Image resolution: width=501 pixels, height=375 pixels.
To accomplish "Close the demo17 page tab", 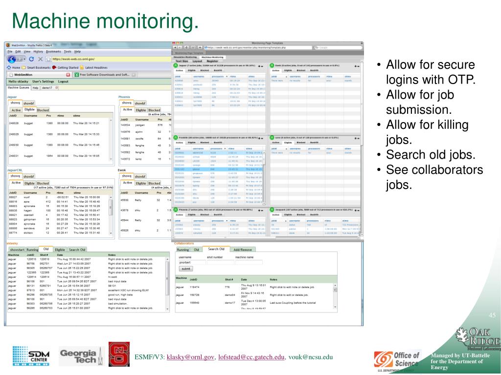I will [57, 88].
